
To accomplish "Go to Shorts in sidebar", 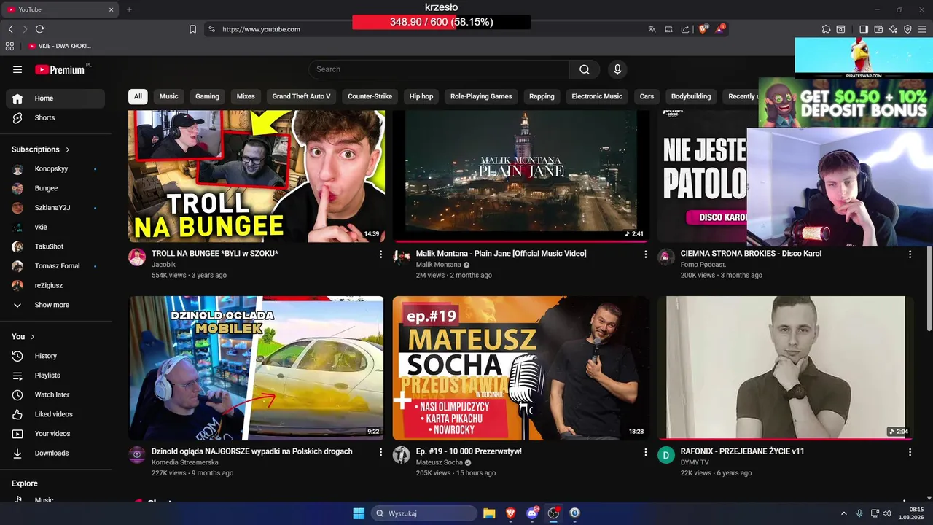I will [55, 117].
